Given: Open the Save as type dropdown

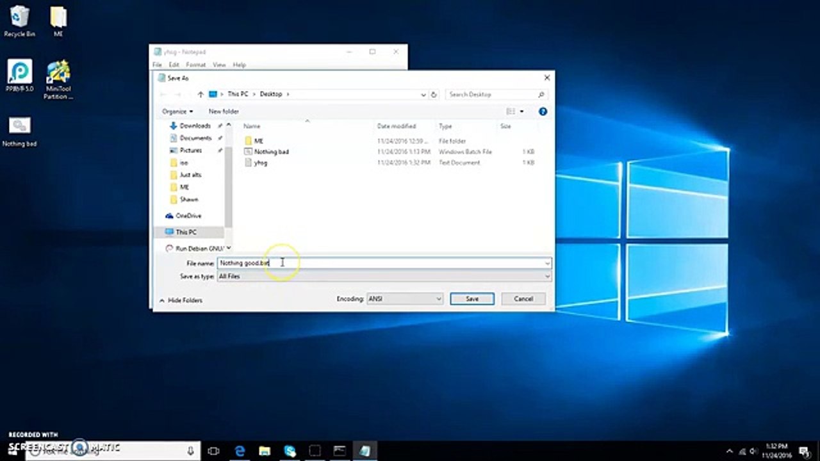Looking at the screenshot, I should [x=547, y=276].
